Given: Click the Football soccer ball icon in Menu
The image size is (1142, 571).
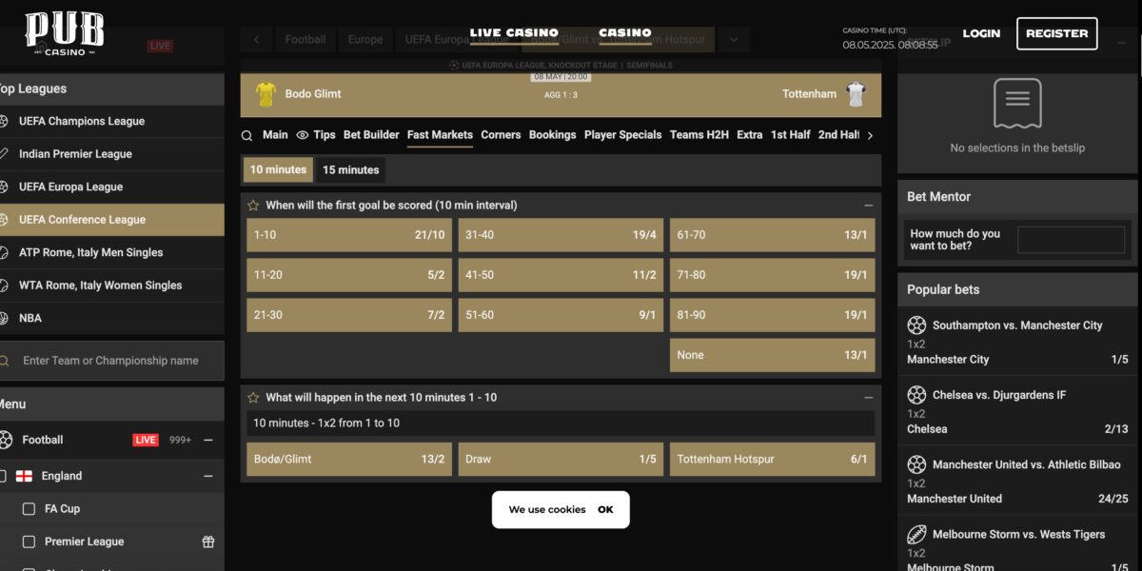Looking at the screenshot, I should point(6,440).
